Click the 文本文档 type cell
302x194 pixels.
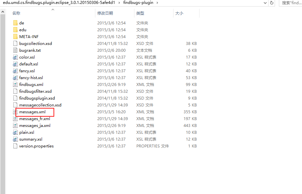(x=144, y=50)
